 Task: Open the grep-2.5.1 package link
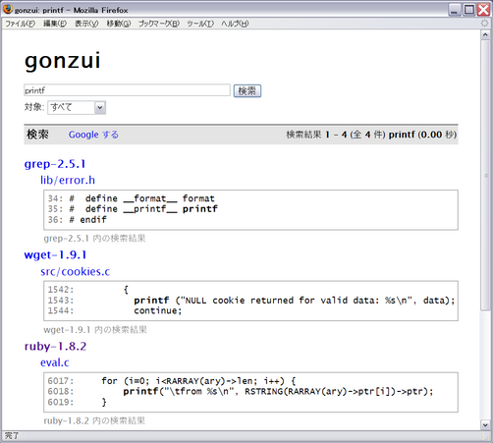(x=55, y=164)
